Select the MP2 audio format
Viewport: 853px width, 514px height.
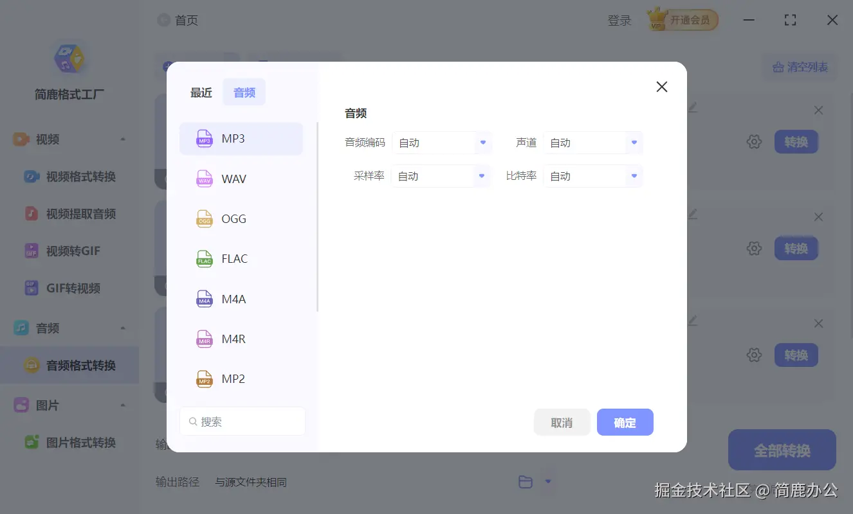[x=241, y=378]
